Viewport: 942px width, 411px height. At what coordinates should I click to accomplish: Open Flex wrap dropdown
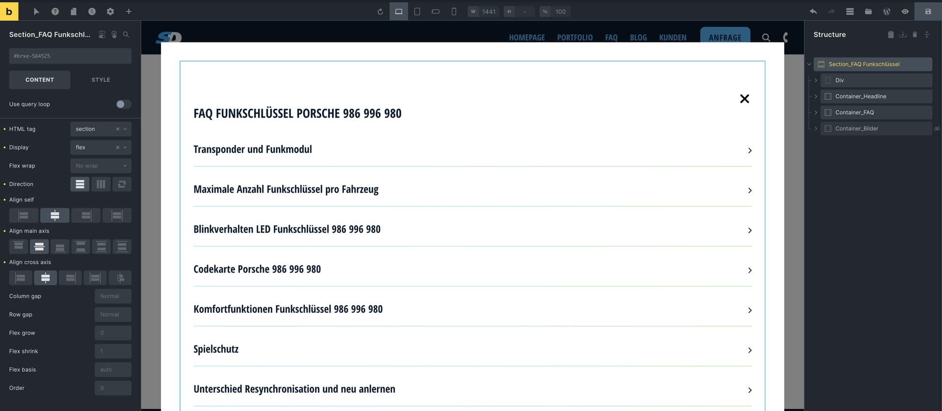pyautogui.click(x=101, y=166)
